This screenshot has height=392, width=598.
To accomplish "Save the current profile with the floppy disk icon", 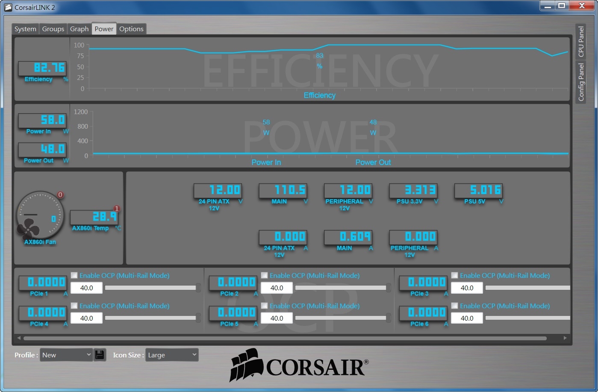I will click(100, 355).
